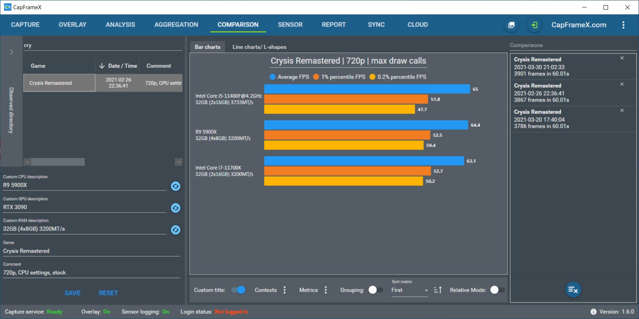639x319 pixels.
Task: Select the Crysis Remastered record row
Action: tap(103, 83)
